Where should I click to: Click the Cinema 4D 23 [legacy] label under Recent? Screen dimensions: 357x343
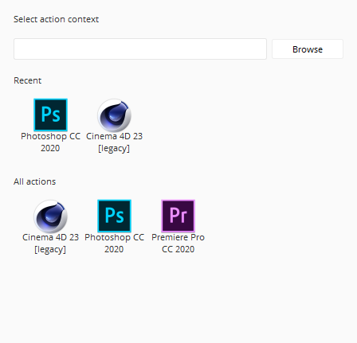point(114,142)
